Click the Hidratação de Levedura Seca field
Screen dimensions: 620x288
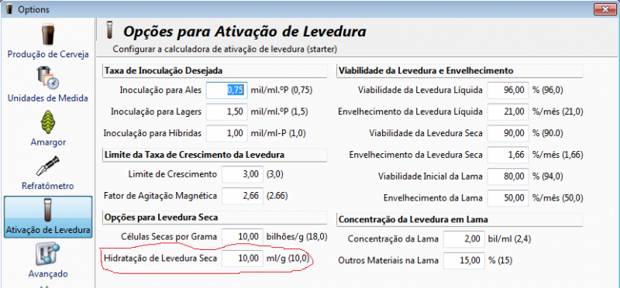tap(243, 259)
